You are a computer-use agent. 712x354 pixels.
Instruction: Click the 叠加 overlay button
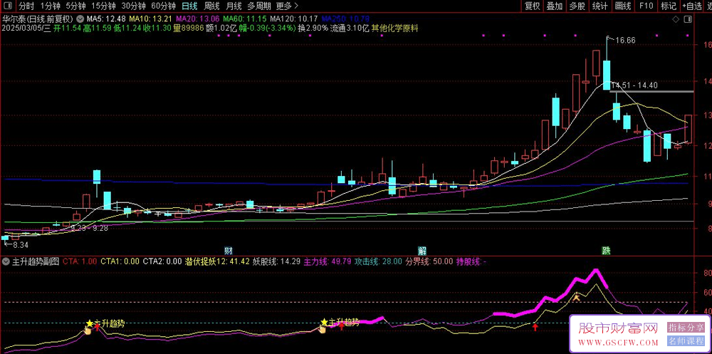click(555, 6)
